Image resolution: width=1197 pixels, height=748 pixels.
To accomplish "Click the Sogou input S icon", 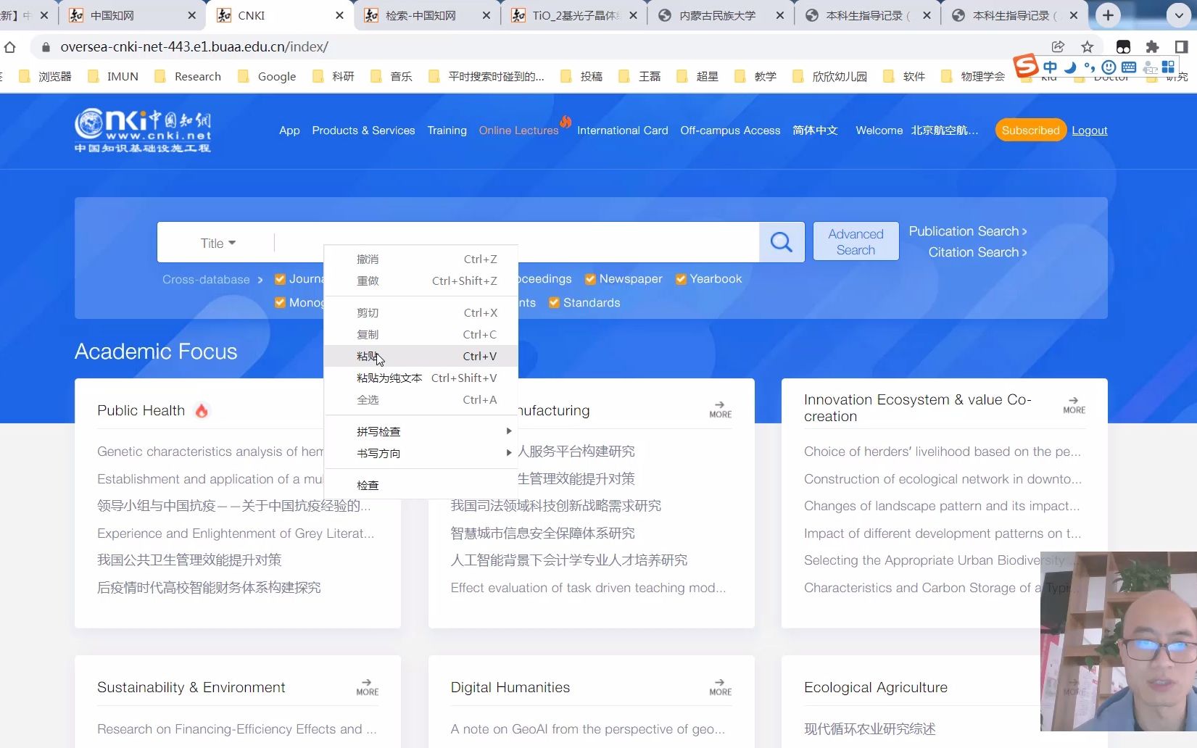I will (x=1025, y=66).
